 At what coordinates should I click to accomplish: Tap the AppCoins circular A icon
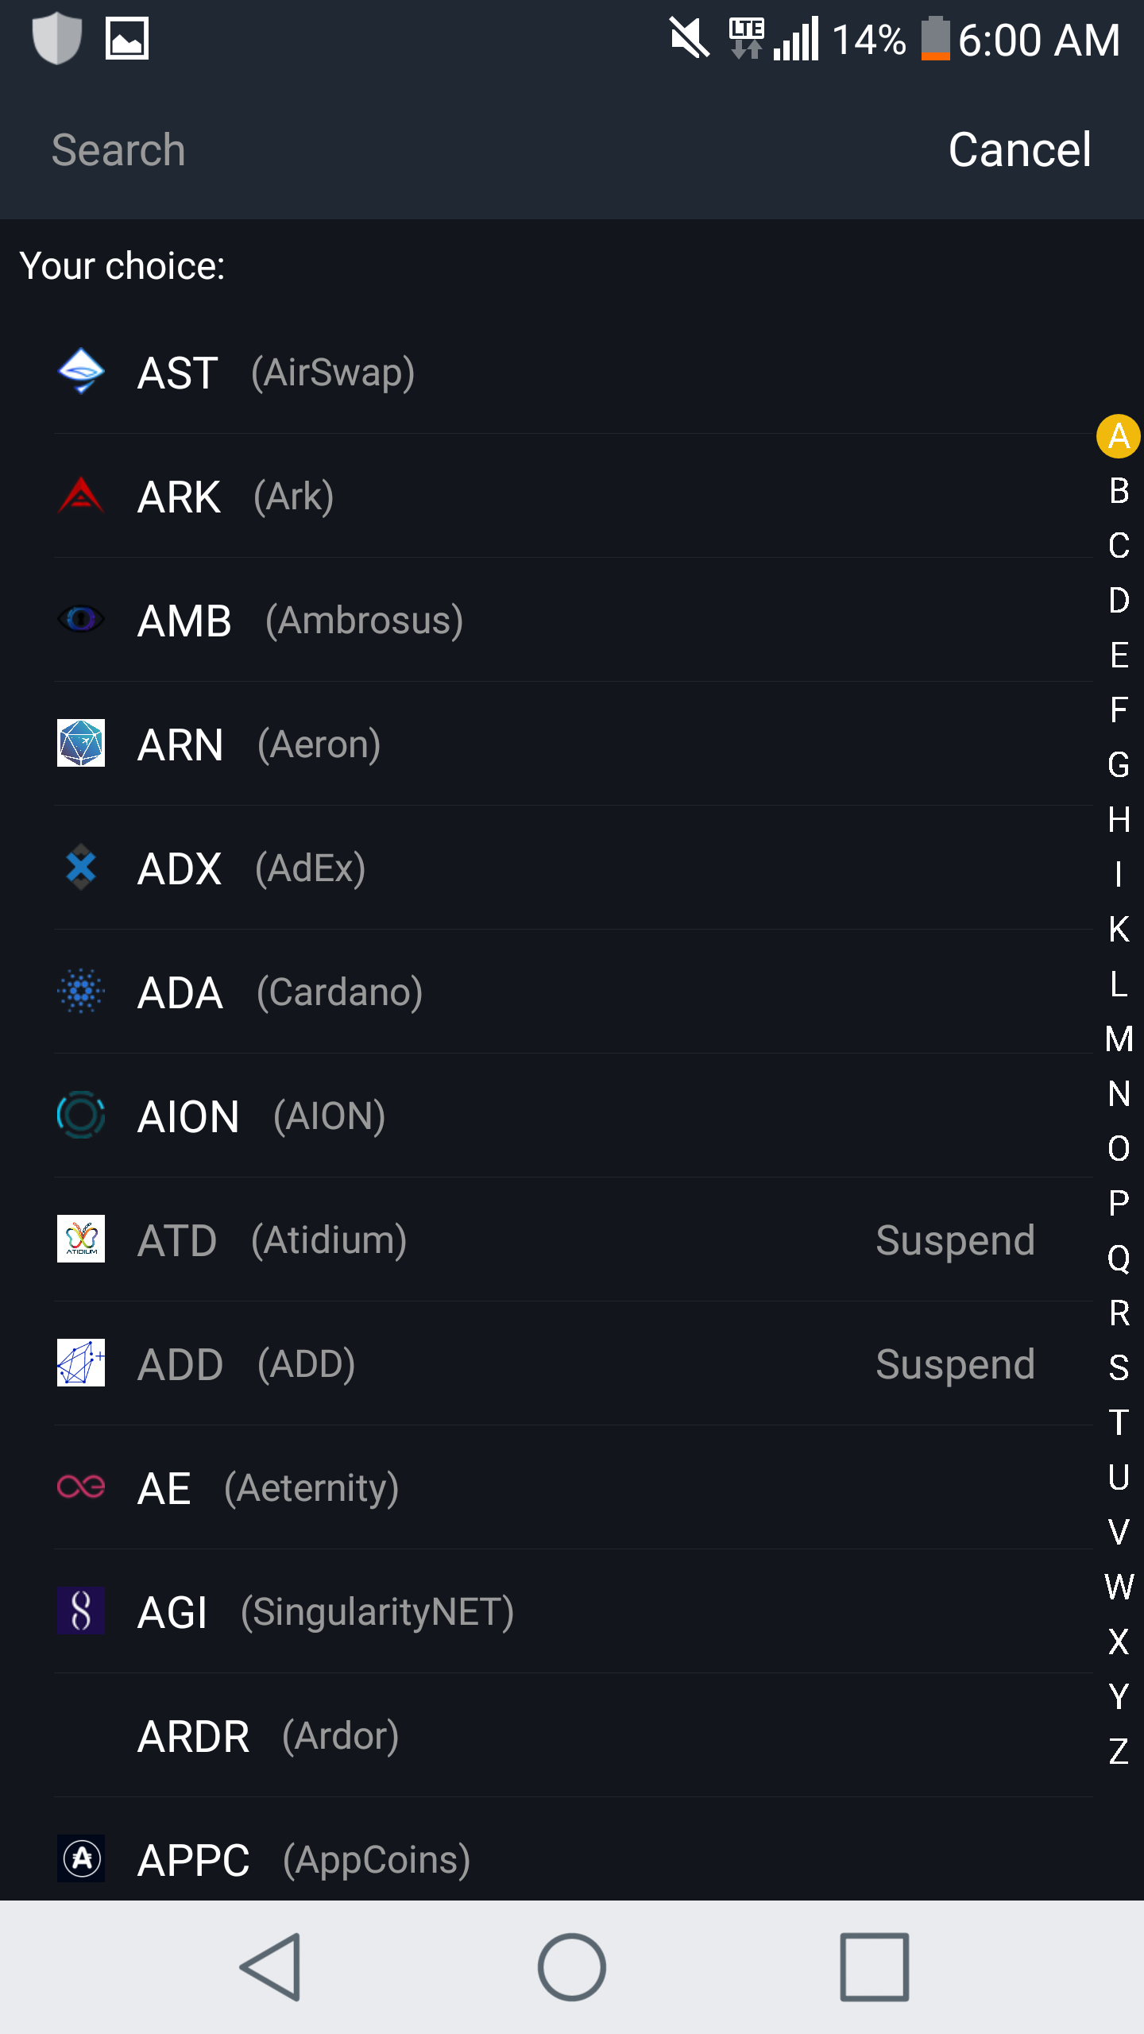tap(83, 1858)
